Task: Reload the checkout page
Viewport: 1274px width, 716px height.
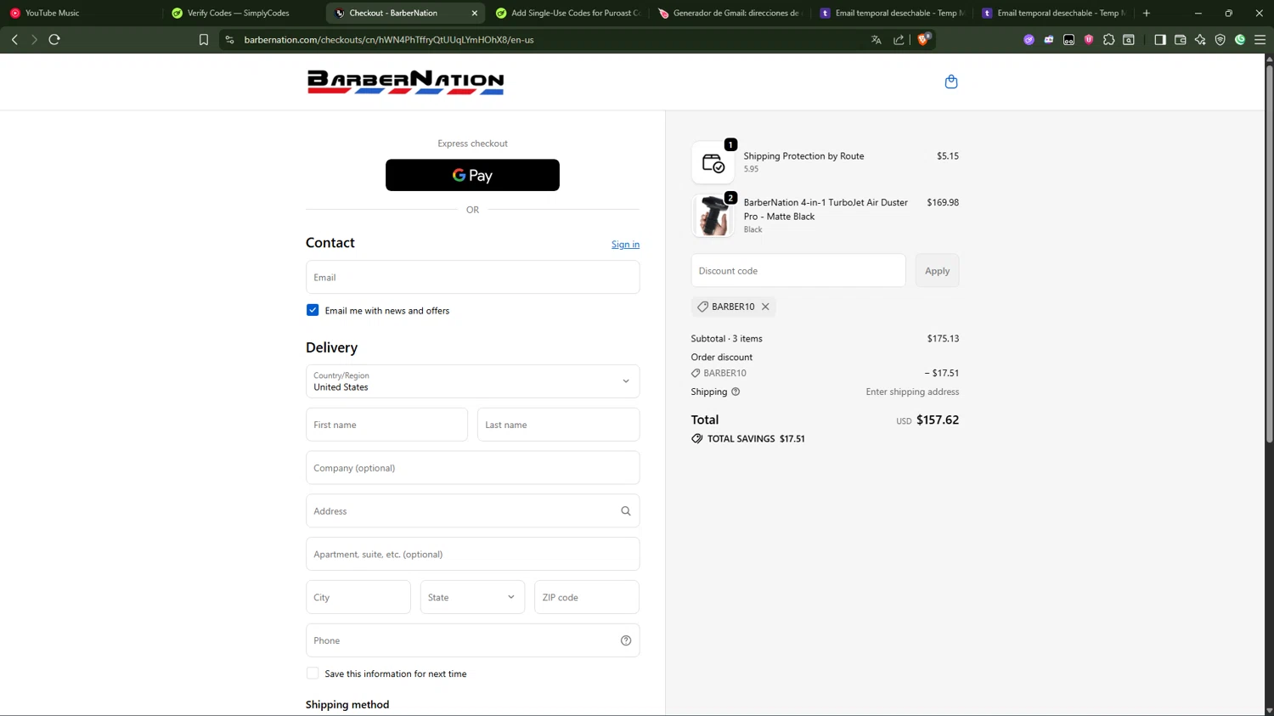Action: point(54,39)
